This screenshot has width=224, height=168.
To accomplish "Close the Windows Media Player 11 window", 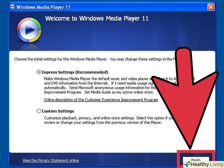I will click(211, 7).
